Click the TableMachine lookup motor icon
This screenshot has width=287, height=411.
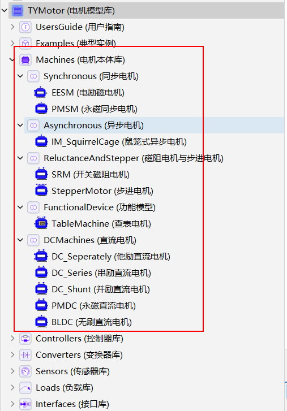point(41,223)
